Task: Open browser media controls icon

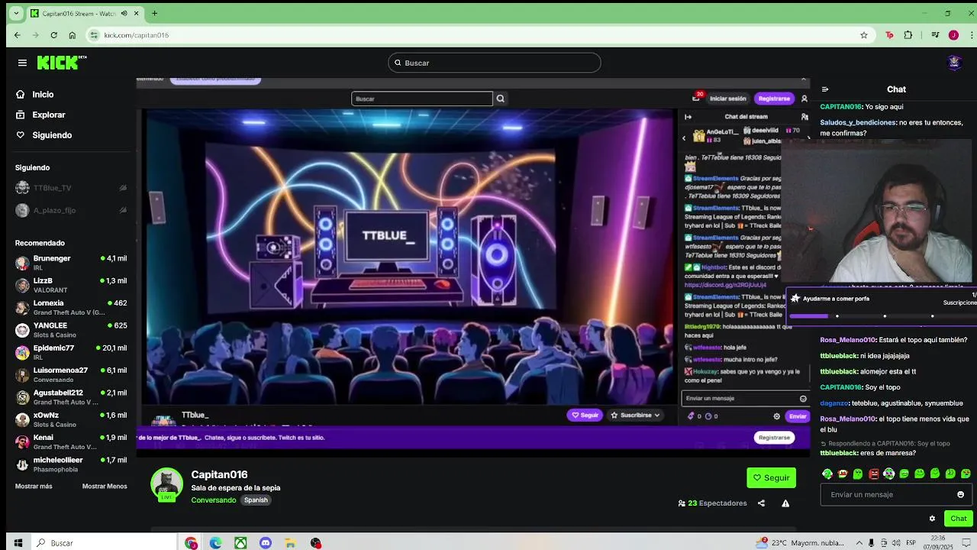Action: 935,35
